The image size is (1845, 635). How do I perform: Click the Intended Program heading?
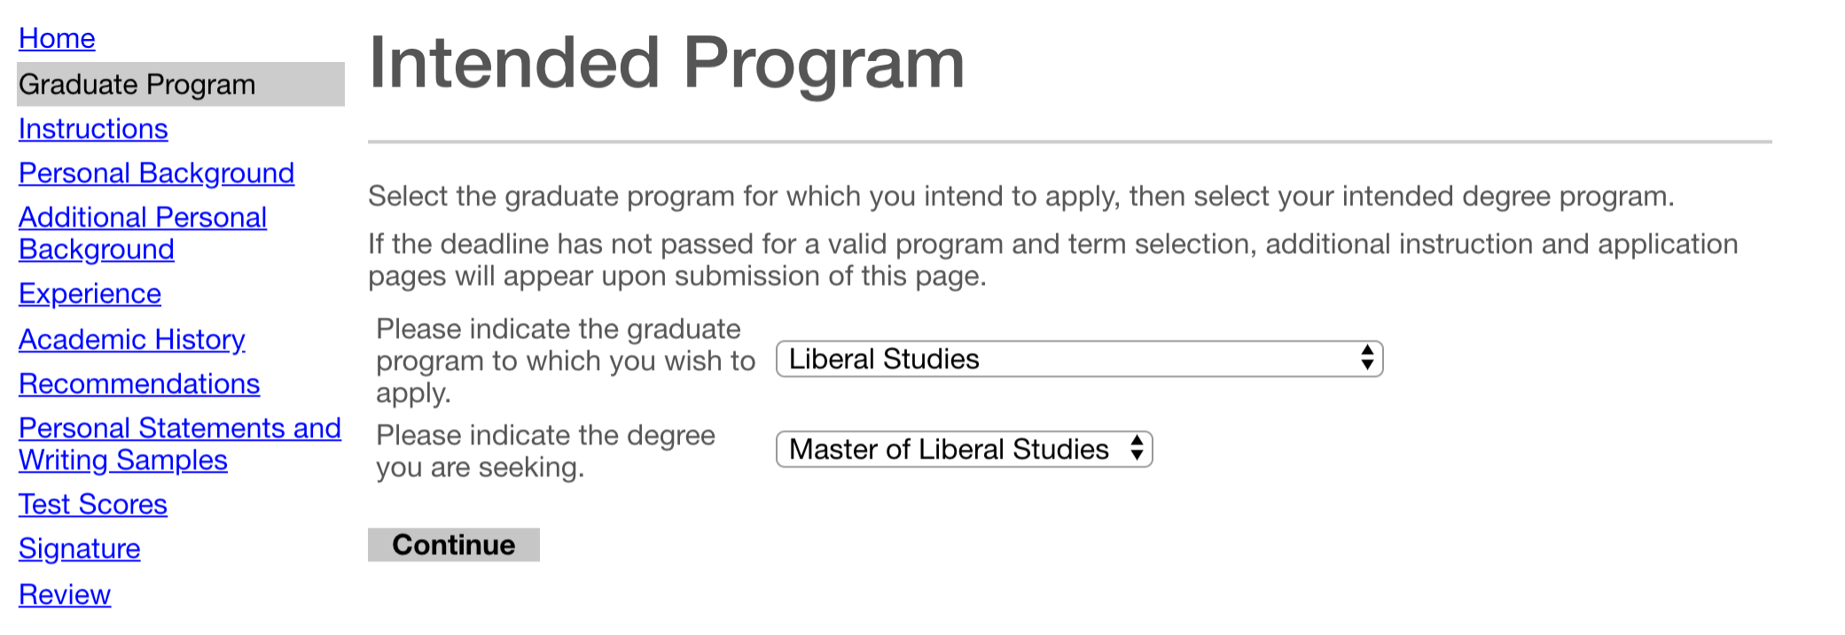point(667,63)
